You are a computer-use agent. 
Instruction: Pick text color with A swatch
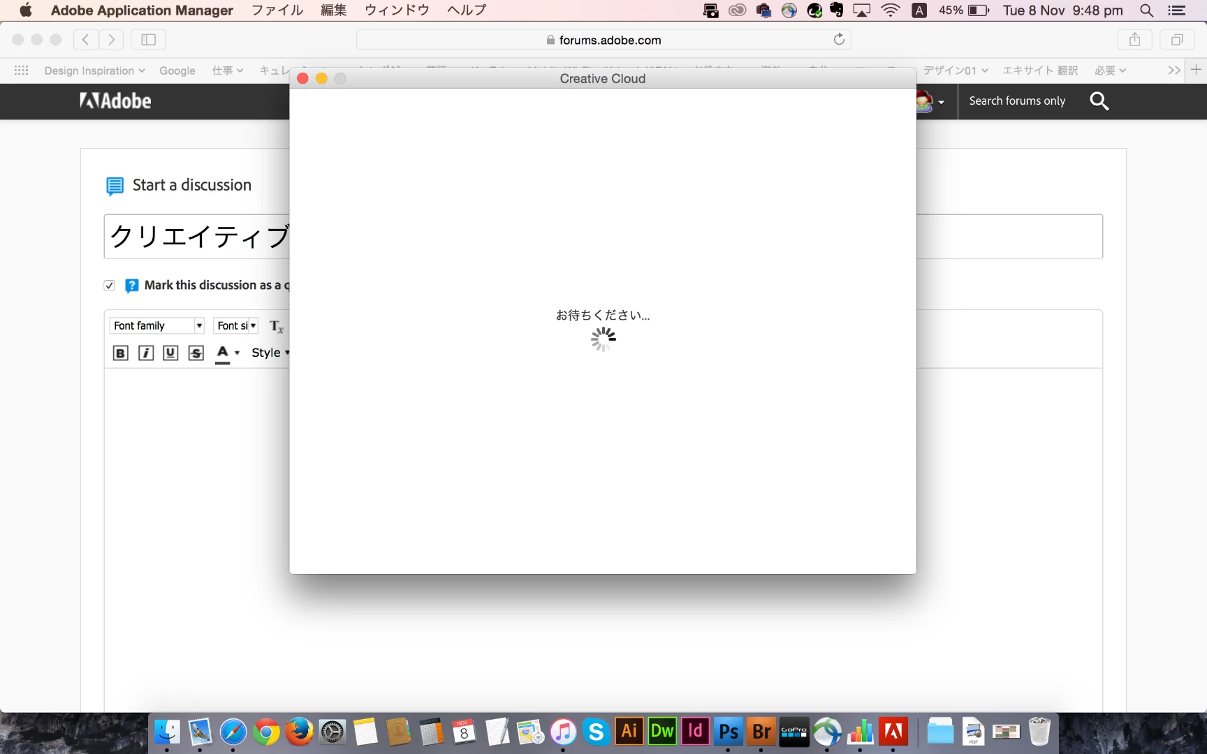pos(223,353)
